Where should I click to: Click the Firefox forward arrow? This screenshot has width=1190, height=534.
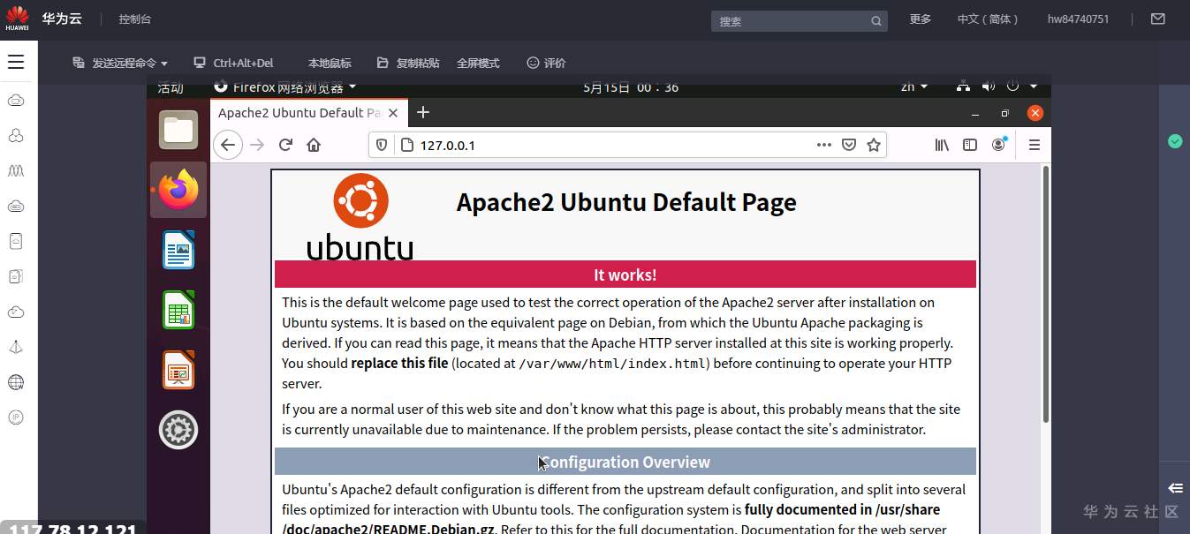pyautogui.click(x=257, y=145)
